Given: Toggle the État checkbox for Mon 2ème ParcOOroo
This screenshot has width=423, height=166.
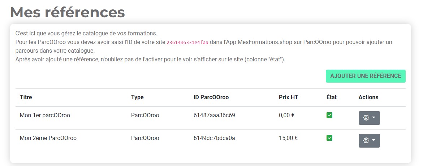Looking at the screenshot, I should tap(329, 138).
